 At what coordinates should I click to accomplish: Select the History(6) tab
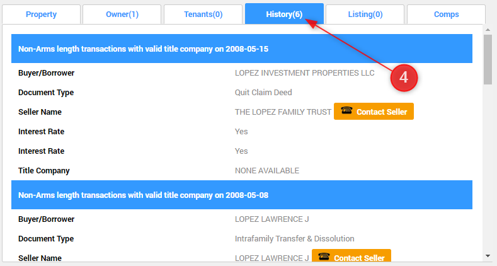284,14
